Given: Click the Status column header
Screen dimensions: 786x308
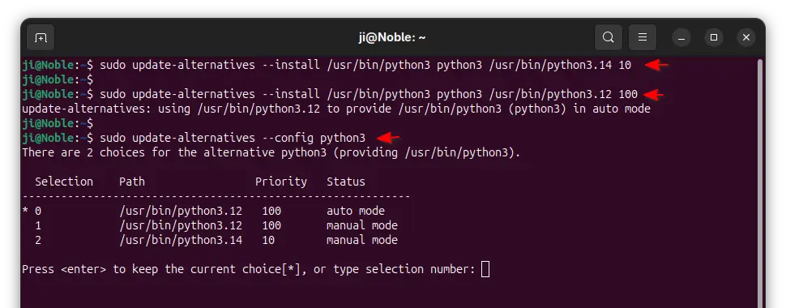Looking at the screenshot, I should 346,182.
